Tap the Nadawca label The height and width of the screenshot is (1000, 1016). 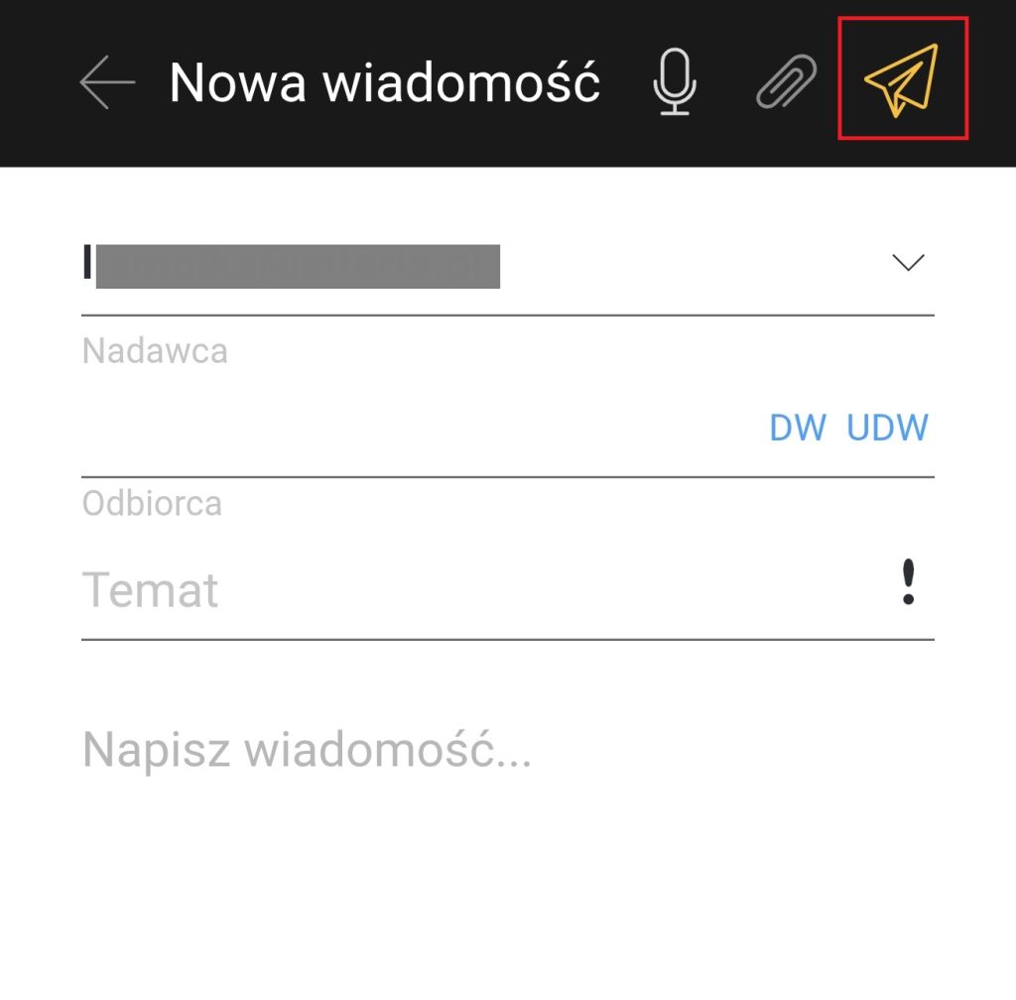pos(155,351)
